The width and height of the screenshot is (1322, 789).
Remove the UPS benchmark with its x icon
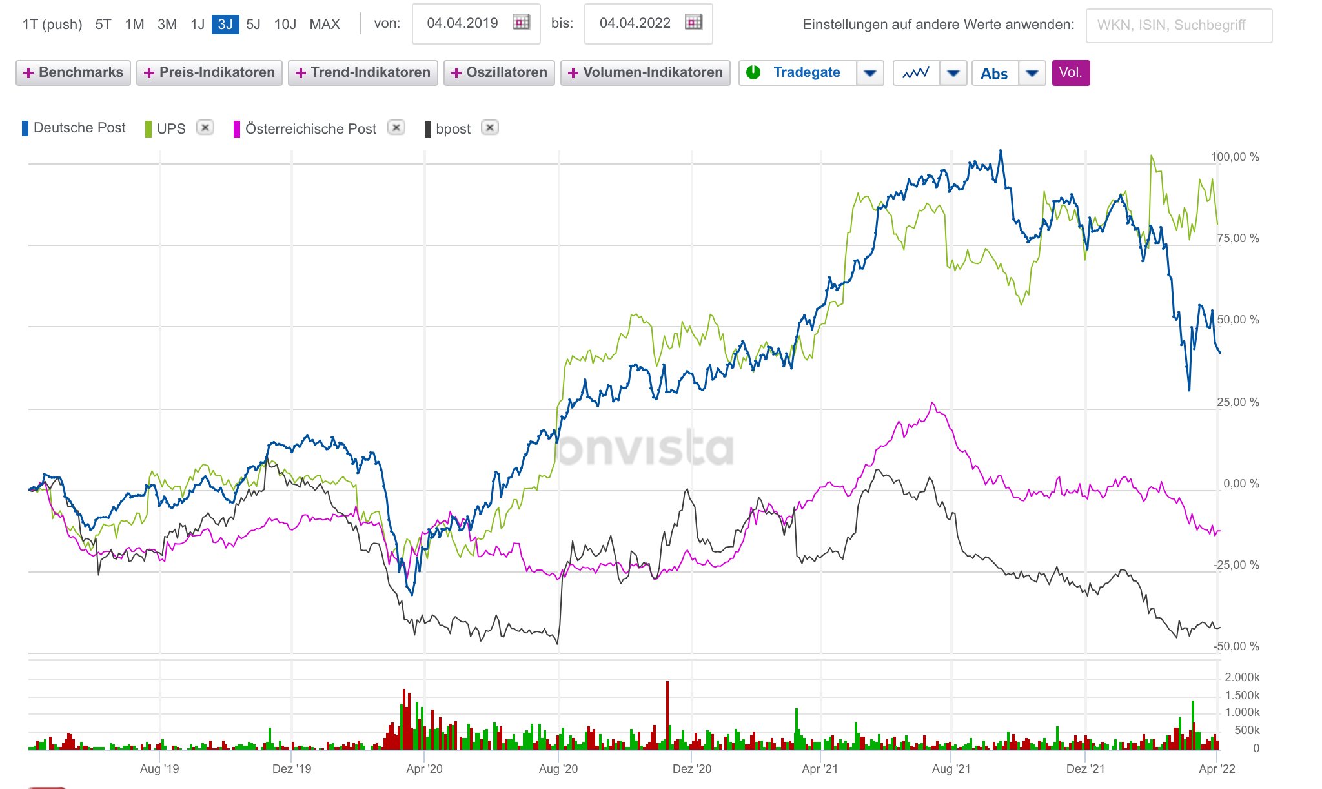click(x=205, y=128)
